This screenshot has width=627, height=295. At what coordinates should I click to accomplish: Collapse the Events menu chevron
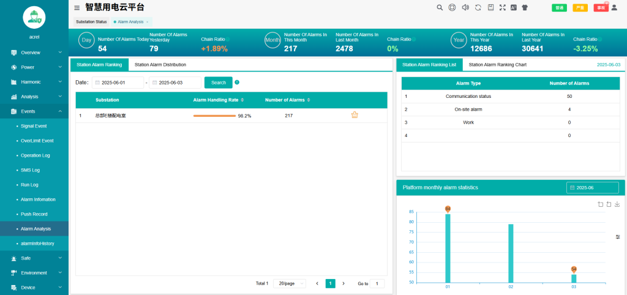tap(60, 111)
